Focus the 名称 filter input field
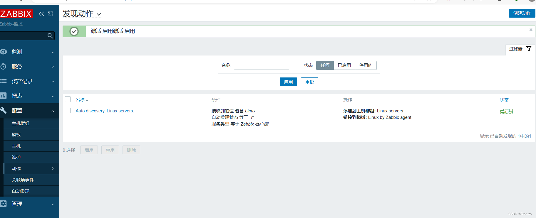The height and width of the screenshot is (218, 536). pos(262,65)
